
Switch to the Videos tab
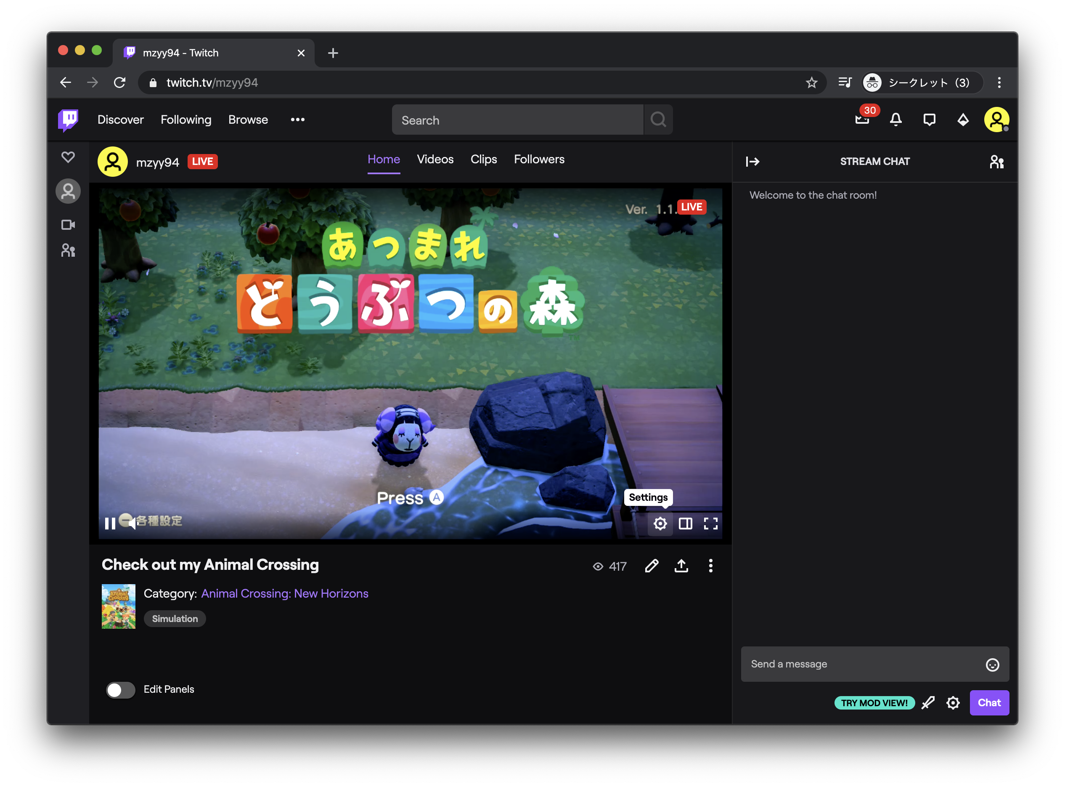click(435, 160)
